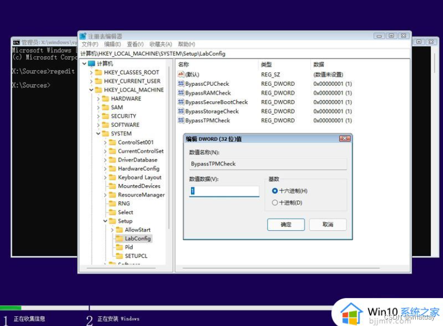Select the hexadecimal base radio button
Image resolution: width=443 pixels, height=326 pixels.
point(274,191)
